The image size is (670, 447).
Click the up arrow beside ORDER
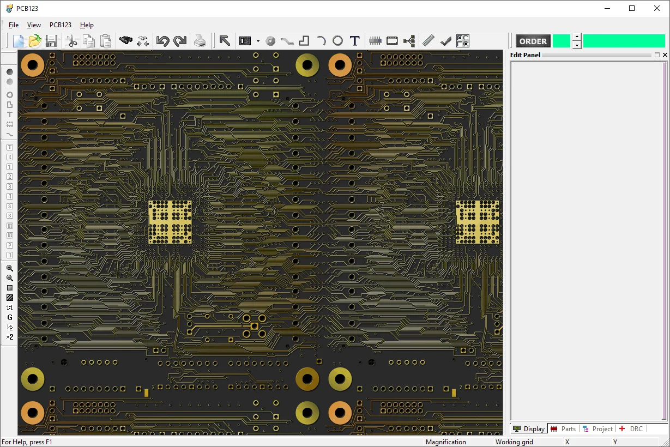pos(576,38)
